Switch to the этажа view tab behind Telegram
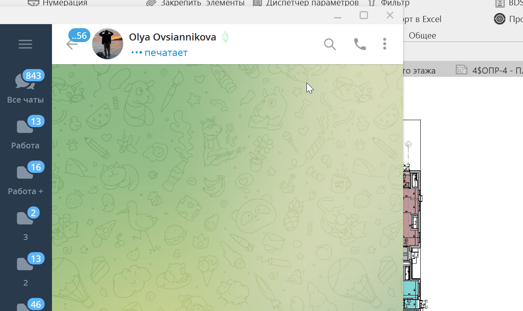This screenshot has width=523, height=311. (x=420, y=71)
